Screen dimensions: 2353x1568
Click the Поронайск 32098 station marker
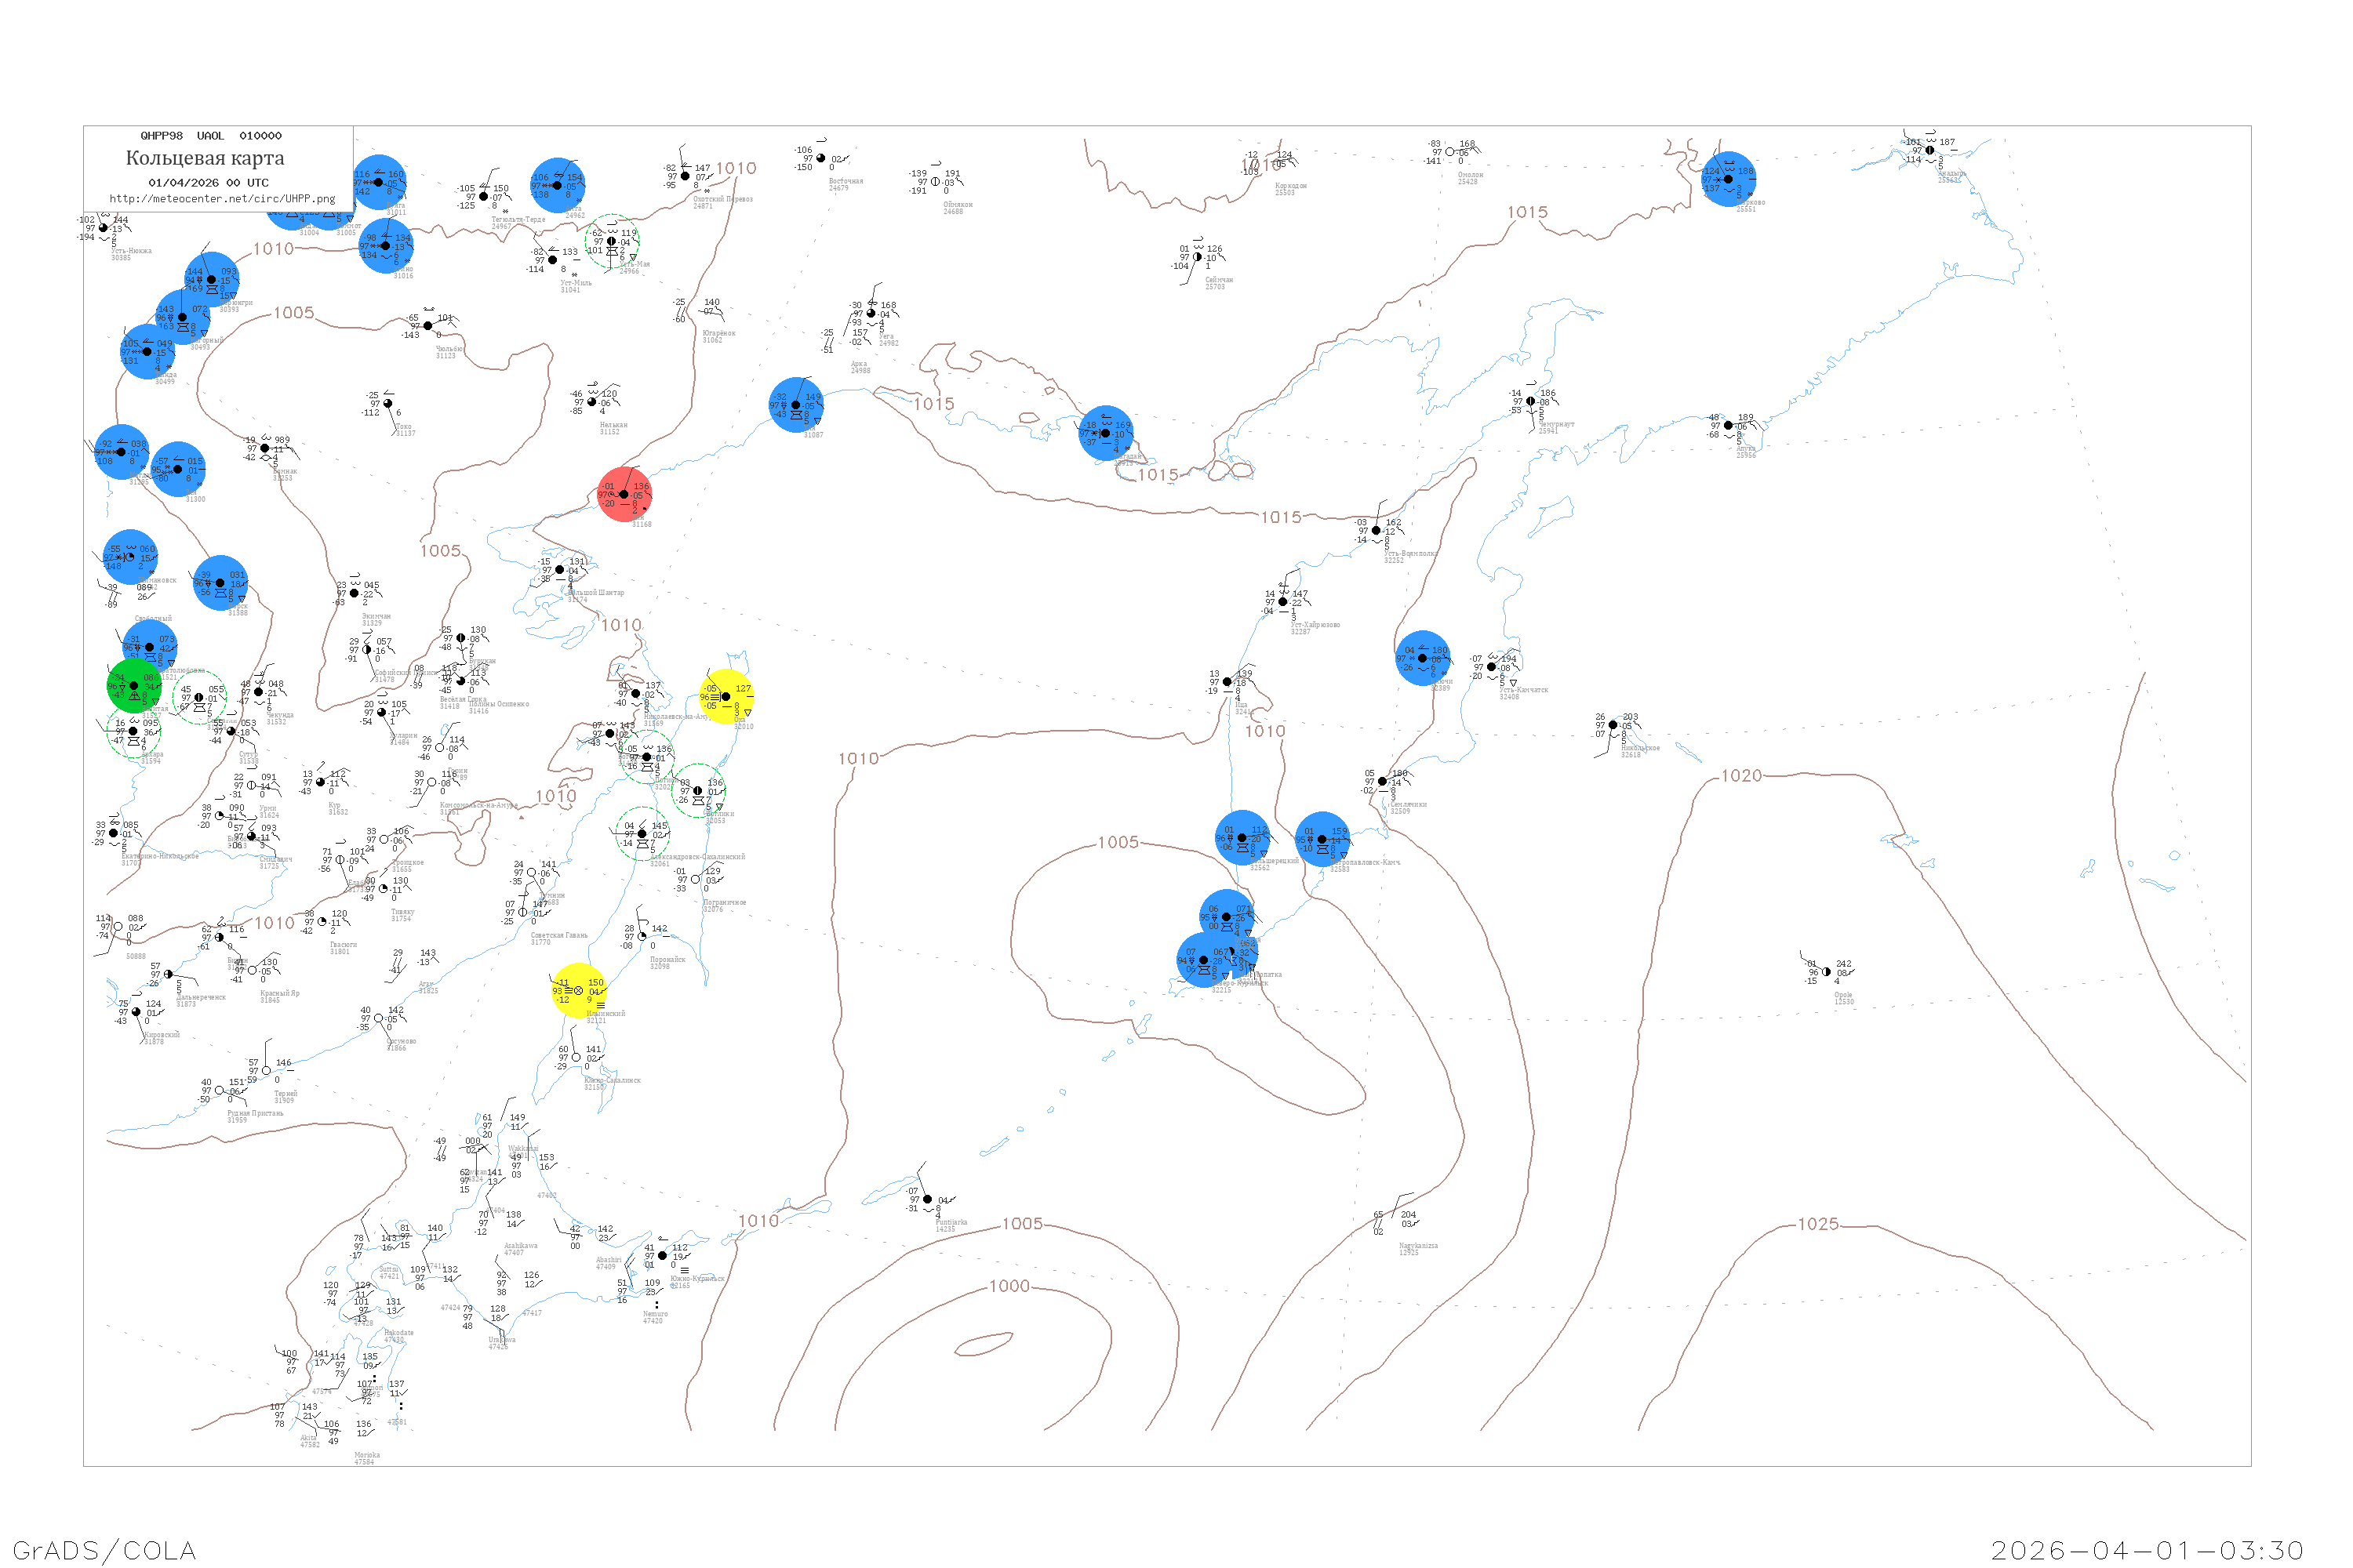click(x=642, y=937)
